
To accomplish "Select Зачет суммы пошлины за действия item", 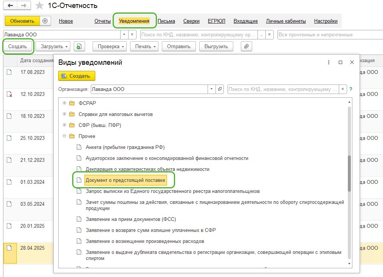I will (215, 205).
